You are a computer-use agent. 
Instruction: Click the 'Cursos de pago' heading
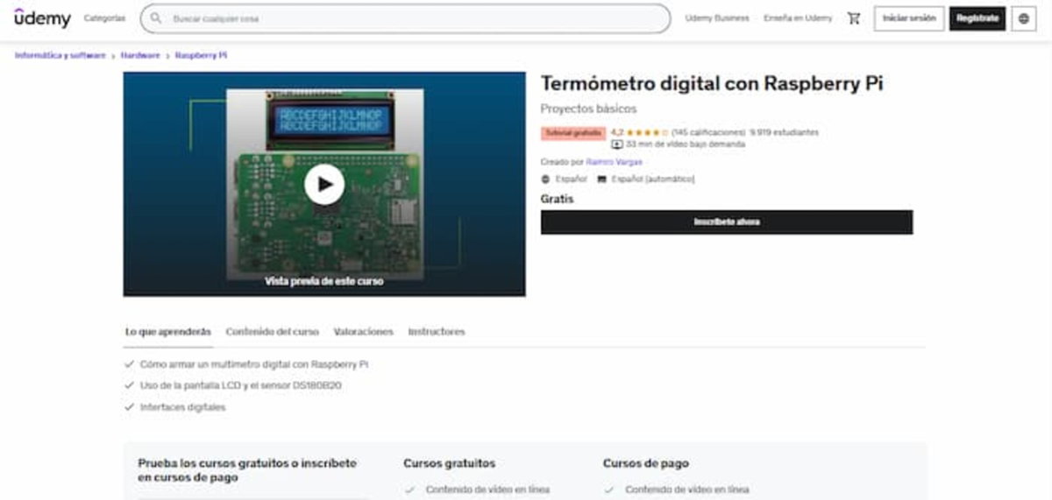[646, 463]
